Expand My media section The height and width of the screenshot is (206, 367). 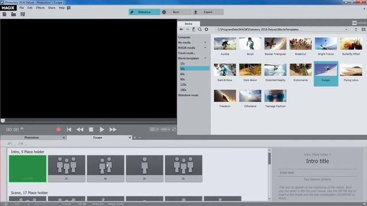pyautogui.click(x=205, y=42)
